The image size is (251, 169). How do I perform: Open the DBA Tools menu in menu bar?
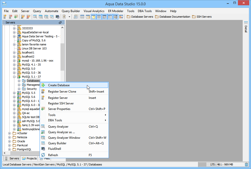(145, 11)
